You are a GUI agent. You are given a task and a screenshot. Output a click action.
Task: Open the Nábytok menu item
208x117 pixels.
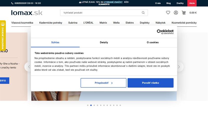tap(160, 23)
